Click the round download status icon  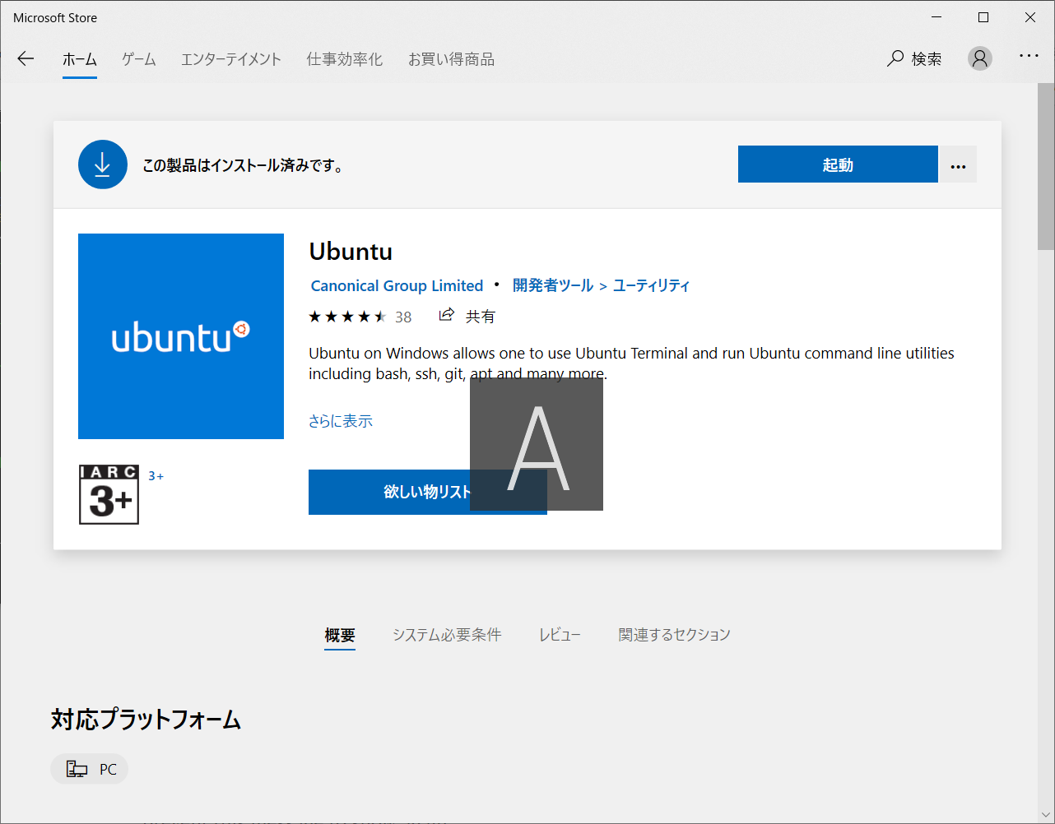pyautogui.click(x=103, y=164)
